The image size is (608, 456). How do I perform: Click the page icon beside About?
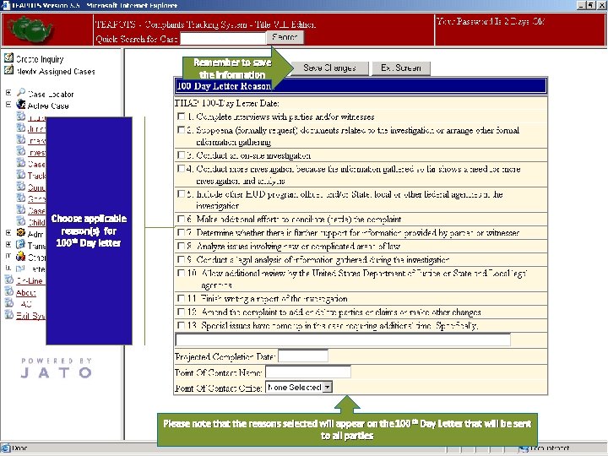9,291
